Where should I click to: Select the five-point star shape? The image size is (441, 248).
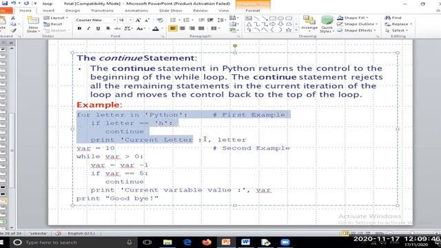tap(289, 30)
